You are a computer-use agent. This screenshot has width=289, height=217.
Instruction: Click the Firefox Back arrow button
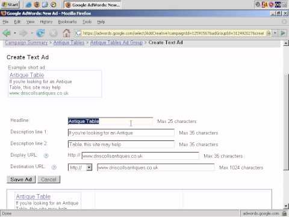[x=7, y=33]
